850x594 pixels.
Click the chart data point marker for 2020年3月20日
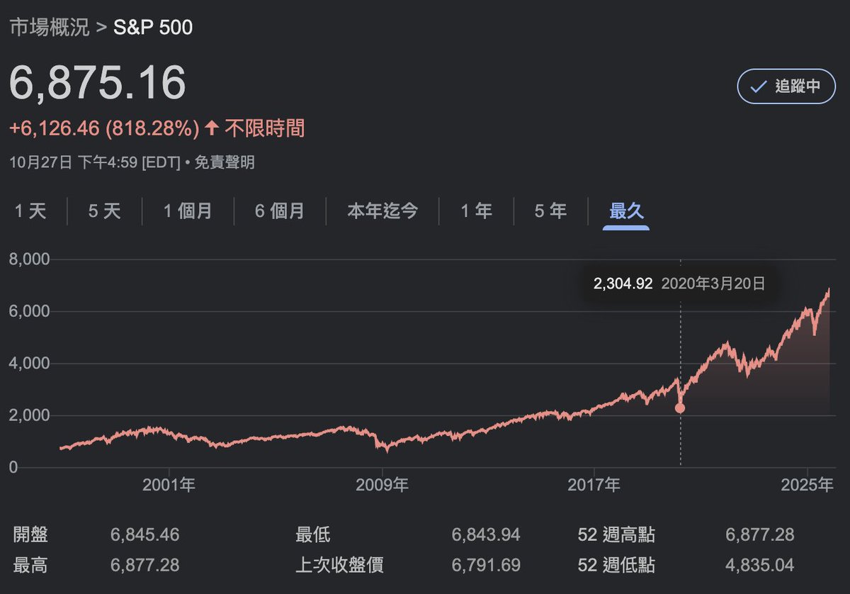point(680,408)
